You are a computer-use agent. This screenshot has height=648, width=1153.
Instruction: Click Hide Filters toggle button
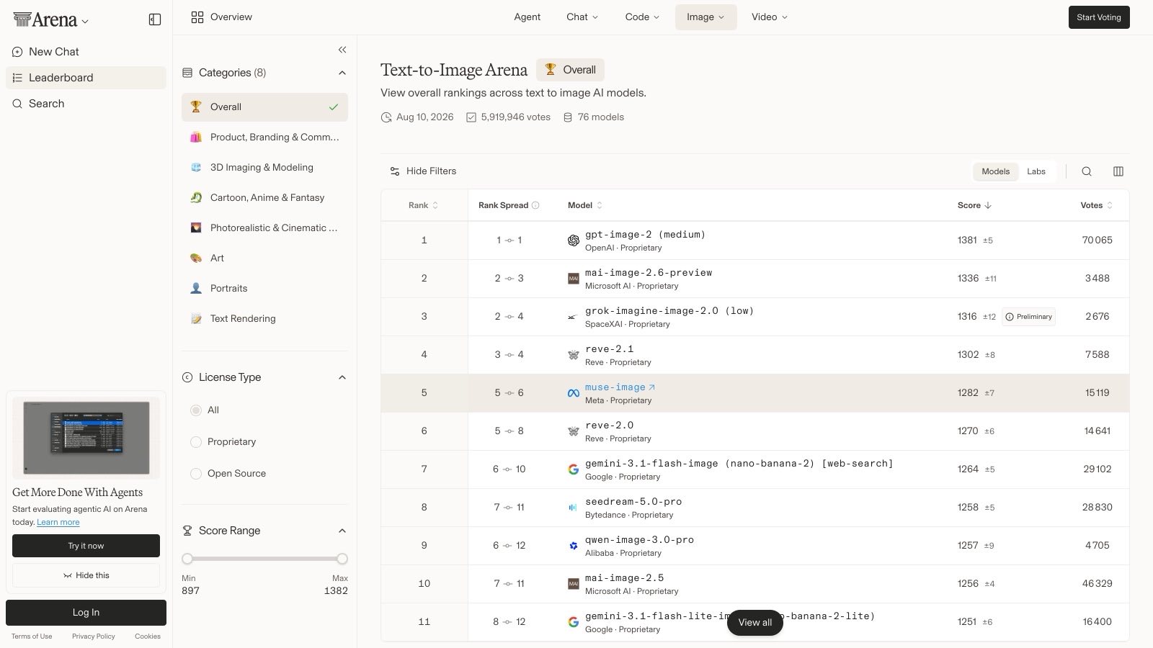point(423,171)
